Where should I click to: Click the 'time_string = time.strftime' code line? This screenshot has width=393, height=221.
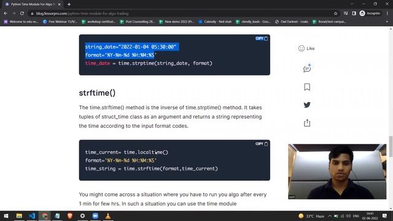tap(152, 169)
